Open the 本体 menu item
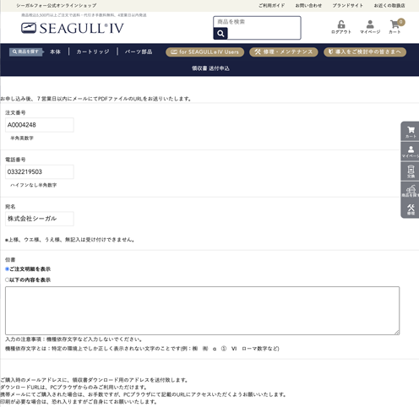This screenshot has width=419, height=407. 55,52
